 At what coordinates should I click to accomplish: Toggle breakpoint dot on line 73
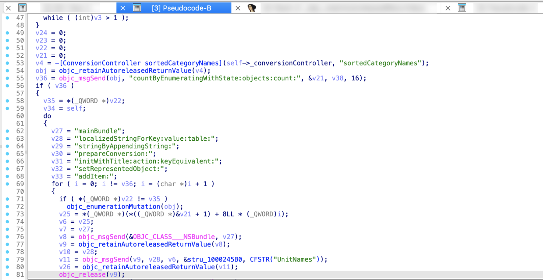click(7, 214)
